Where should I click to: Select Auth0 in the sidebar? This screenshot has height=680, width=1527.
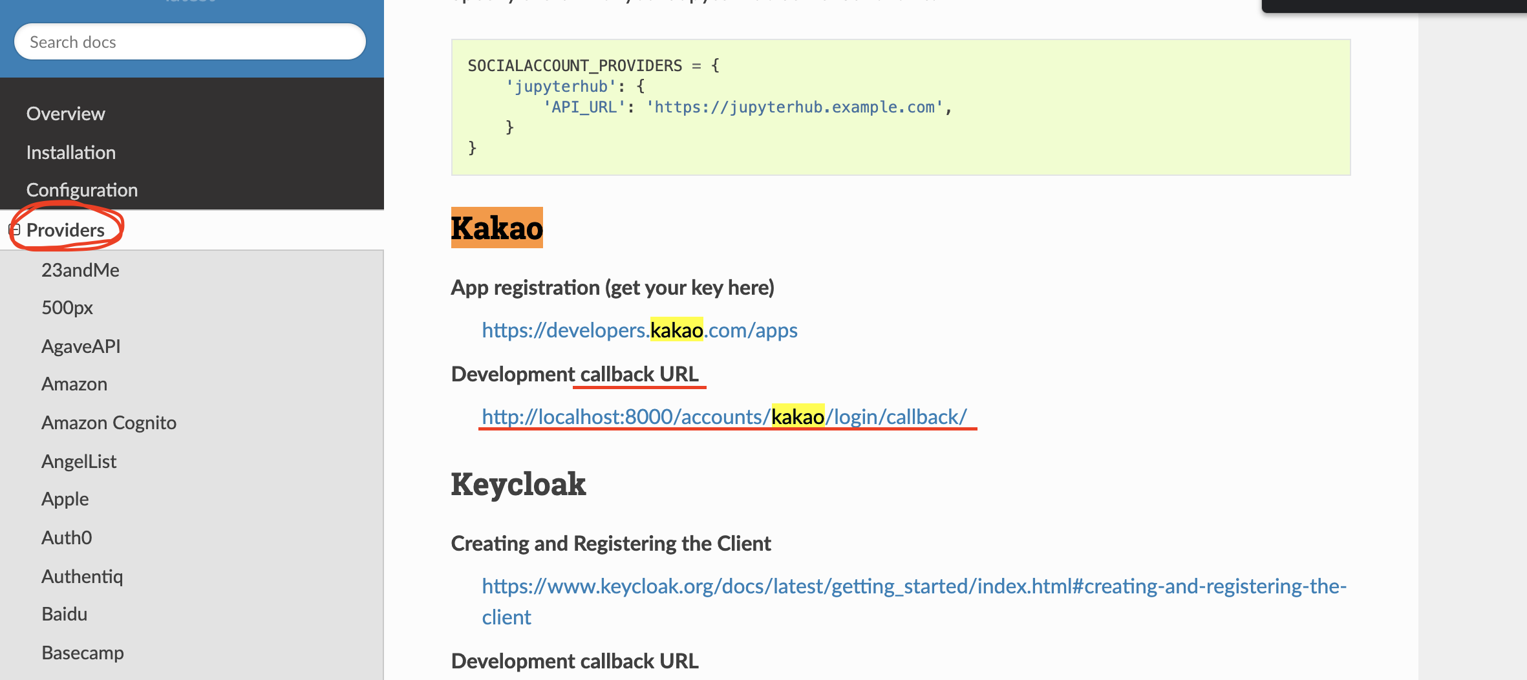67,538
